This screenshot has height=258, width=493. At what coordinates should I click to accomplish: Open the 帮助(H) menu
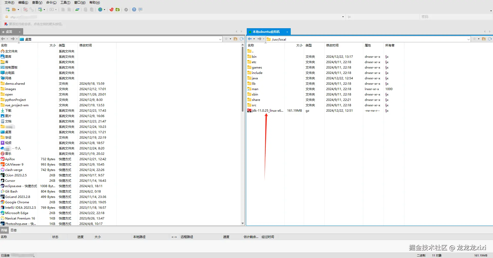point(95,3)
